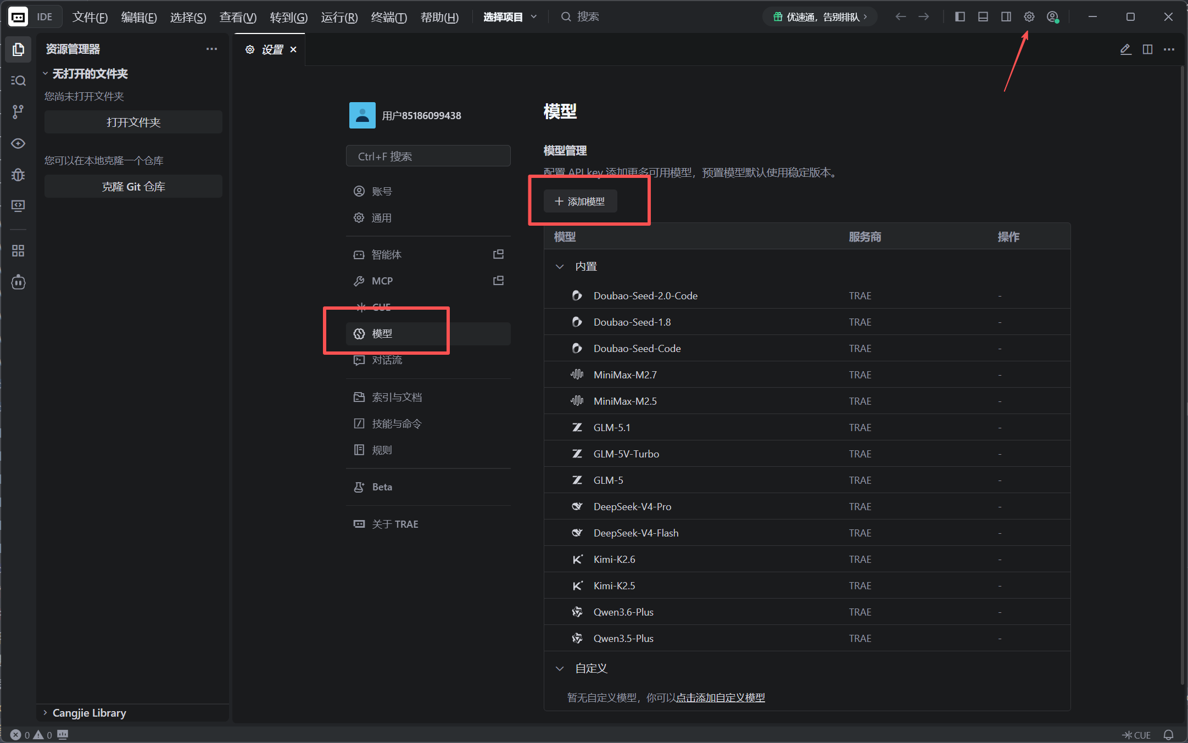Viewport: 1188px width, 743px height.
Task: Open the Run and Debug bug icon
Action: click(x=18, y=175)
